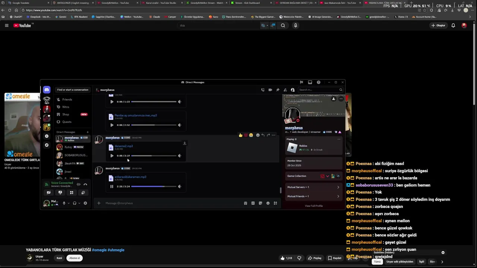The height and width of the screenshot is (268, 477).
Task: Hide the user profile panel icon
Action: tap(293, 90)
